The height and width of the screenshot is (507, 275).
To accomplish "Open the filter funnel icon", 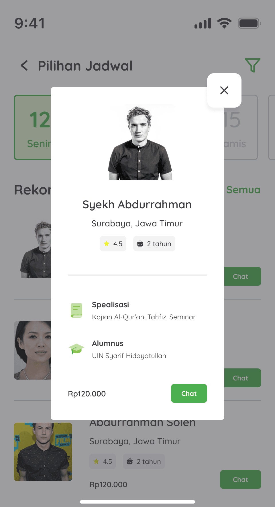I will point(252,65).
